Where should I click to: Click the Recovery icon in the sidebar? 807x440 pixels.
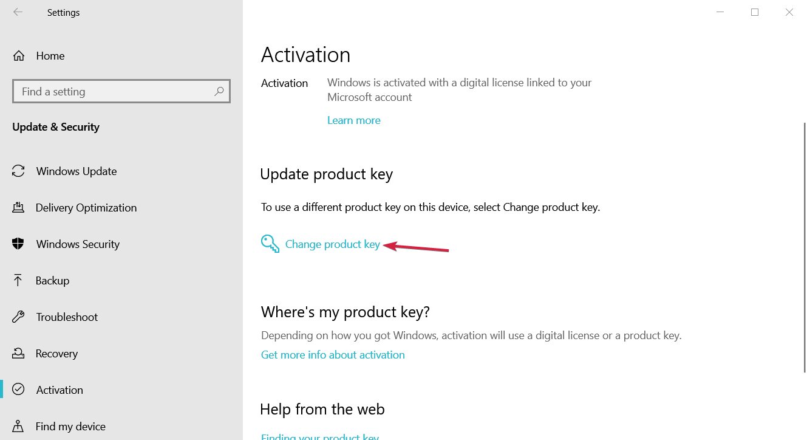pyautogui.click(x=18, y=353)
